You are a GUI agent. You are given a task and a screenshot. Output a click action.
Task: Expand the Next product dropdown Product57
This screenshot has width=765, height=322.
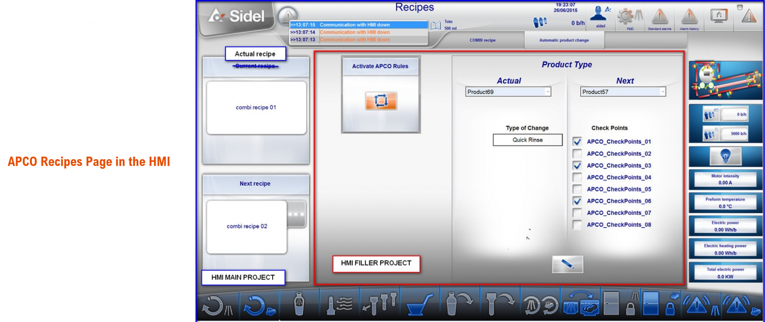point(662,92)
